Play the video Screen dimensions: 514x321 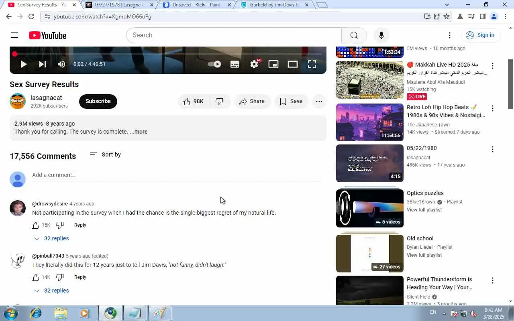coord(23,64)
